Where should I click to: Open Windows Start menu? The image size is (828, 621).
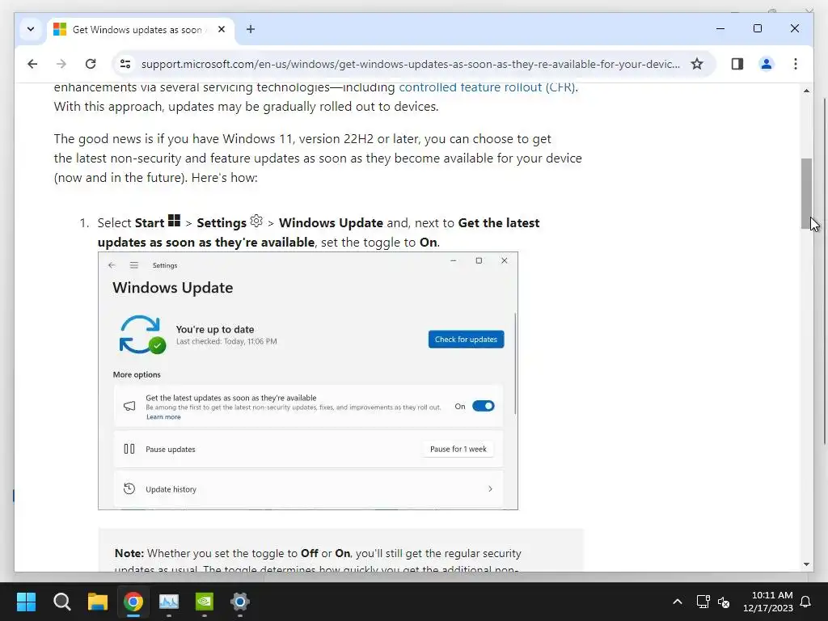(x=26, y=602)
